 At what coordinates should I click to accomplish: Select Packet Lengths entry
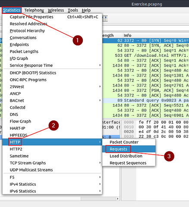[52, 52]
